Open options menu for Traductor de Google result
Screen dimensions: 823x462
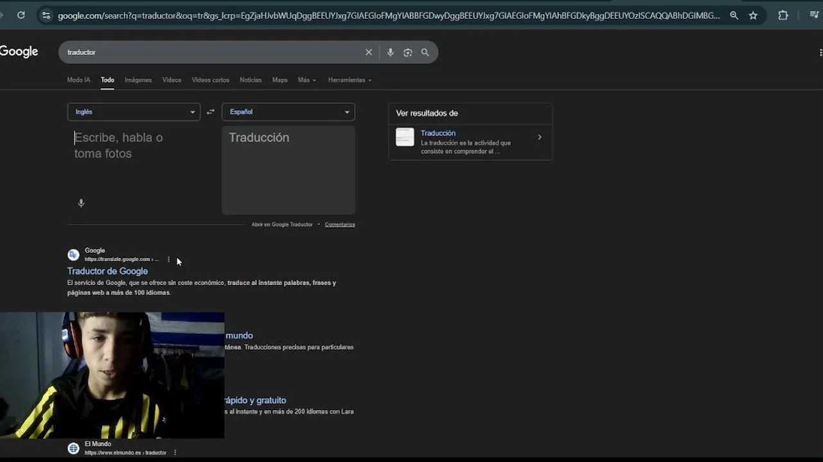click(x=169, y=259)
